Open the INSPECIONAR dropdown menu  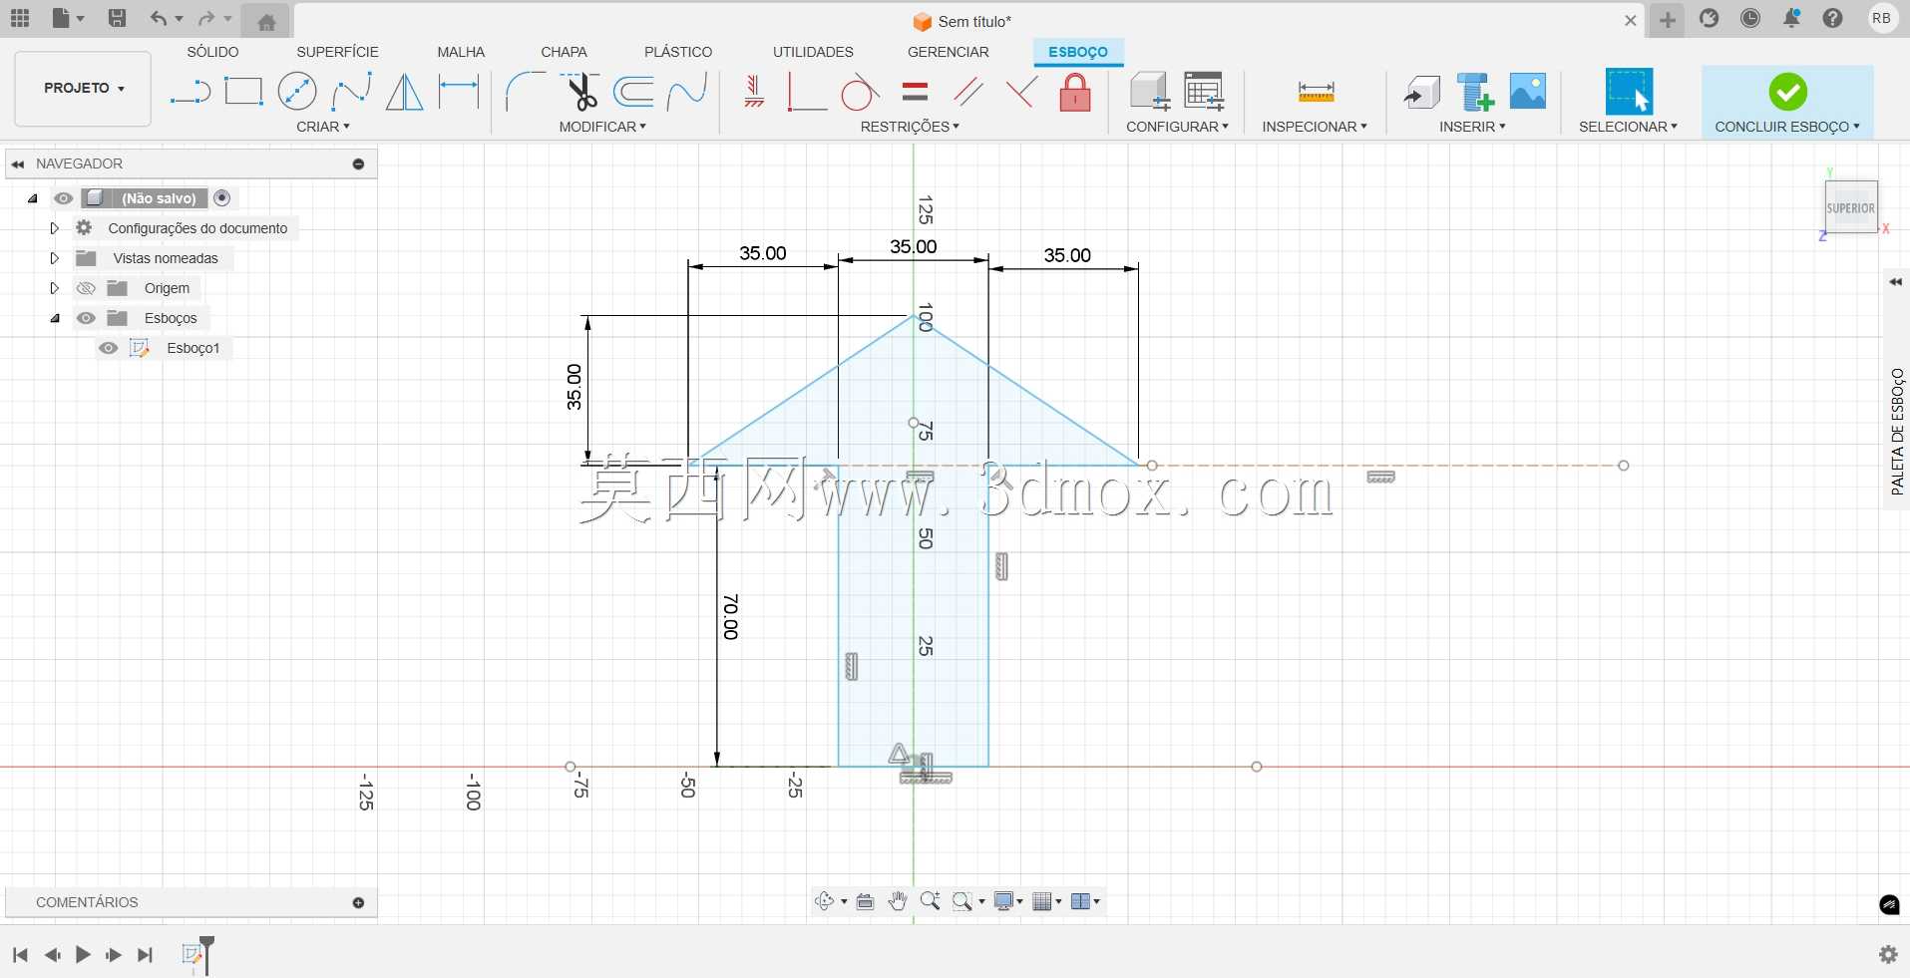[x=1315, y=127]
